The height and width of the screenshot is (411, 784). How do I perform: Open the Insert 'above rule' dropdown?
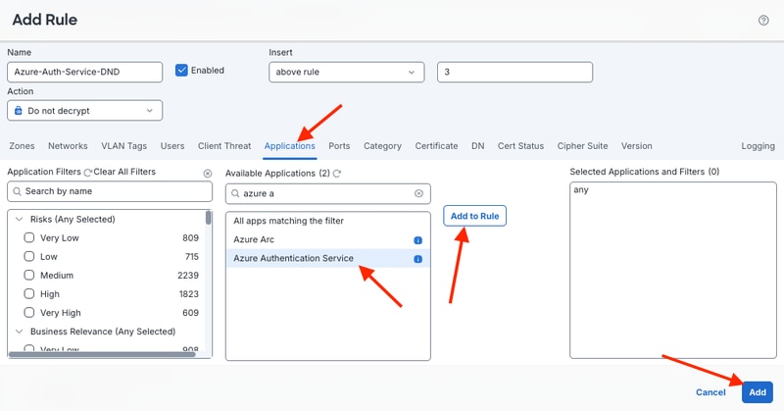pos(347,72)
